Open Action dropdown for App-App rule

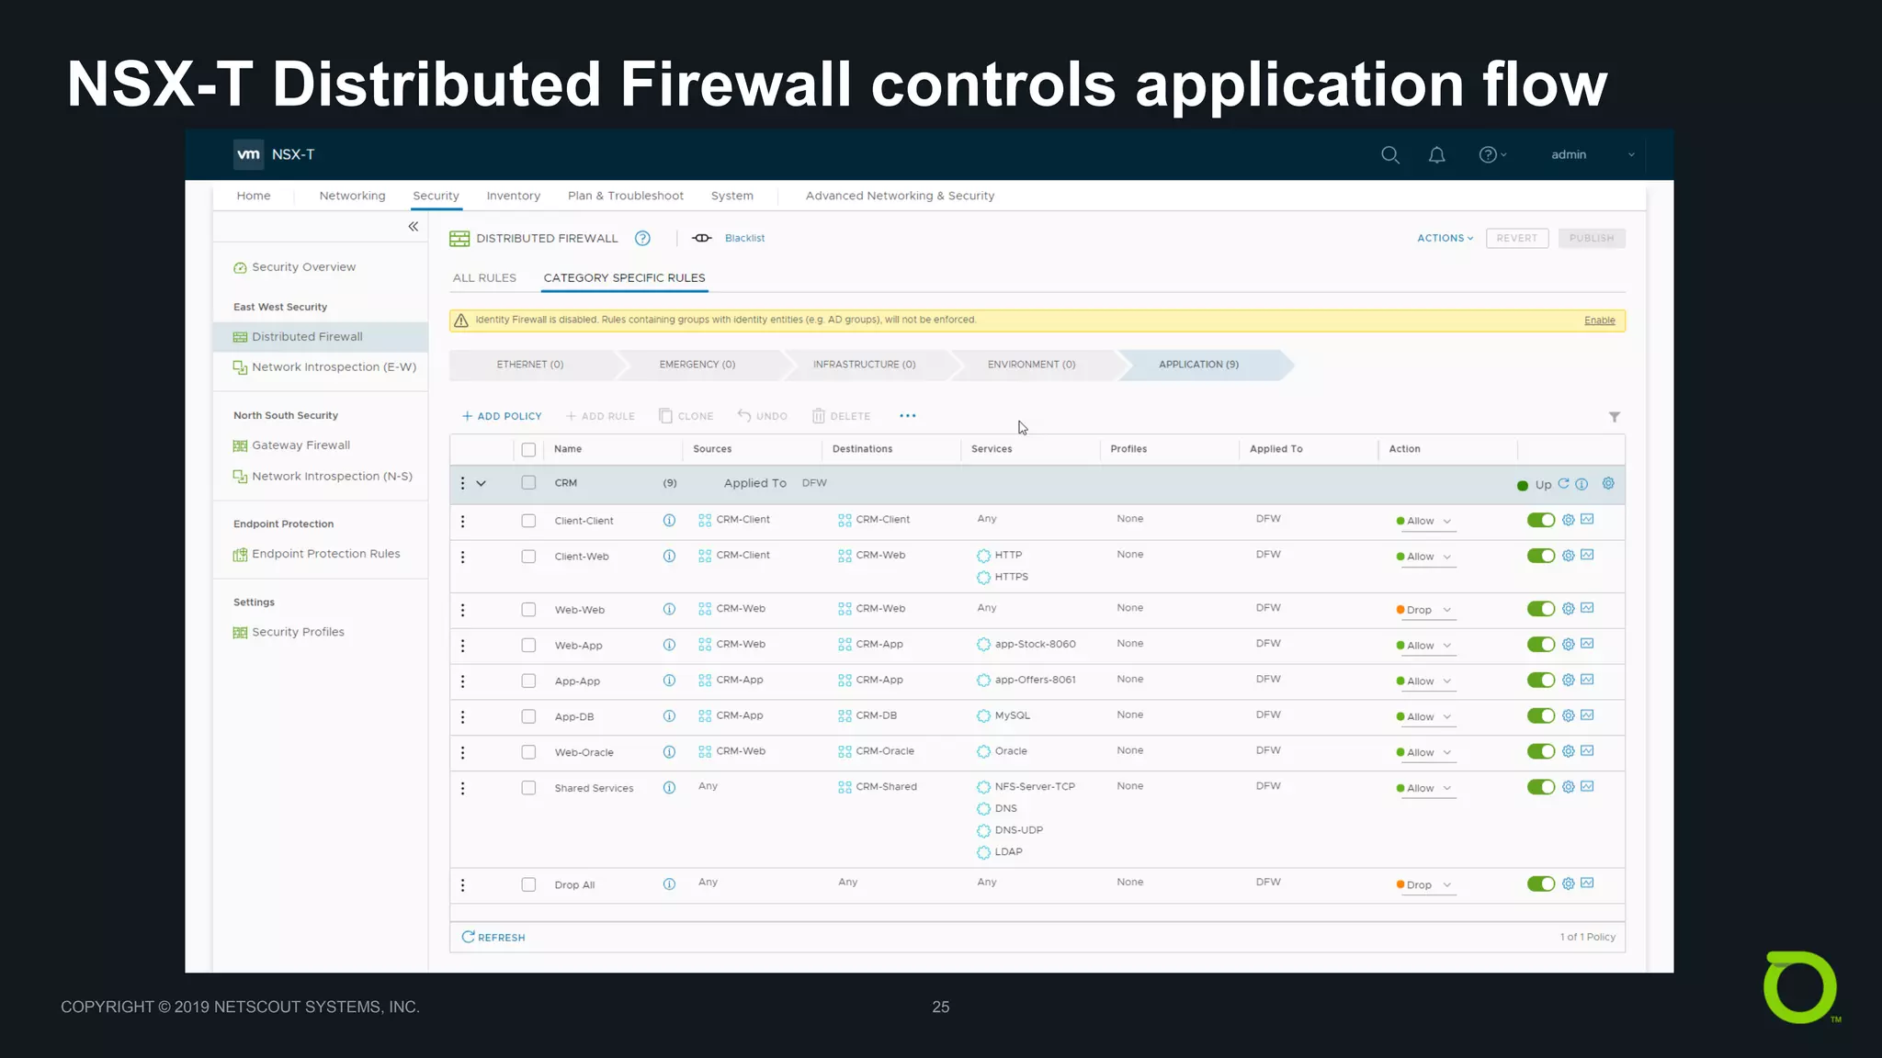1425,682
